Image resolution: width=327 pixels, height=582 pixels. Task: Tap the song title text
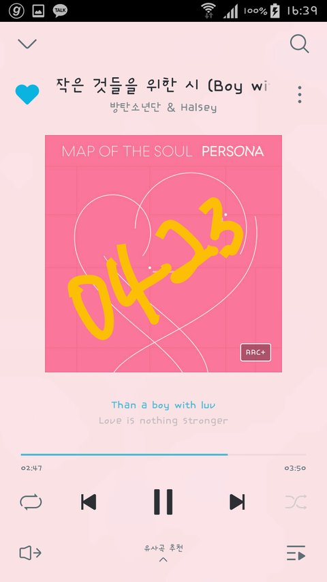click(163, 85)
